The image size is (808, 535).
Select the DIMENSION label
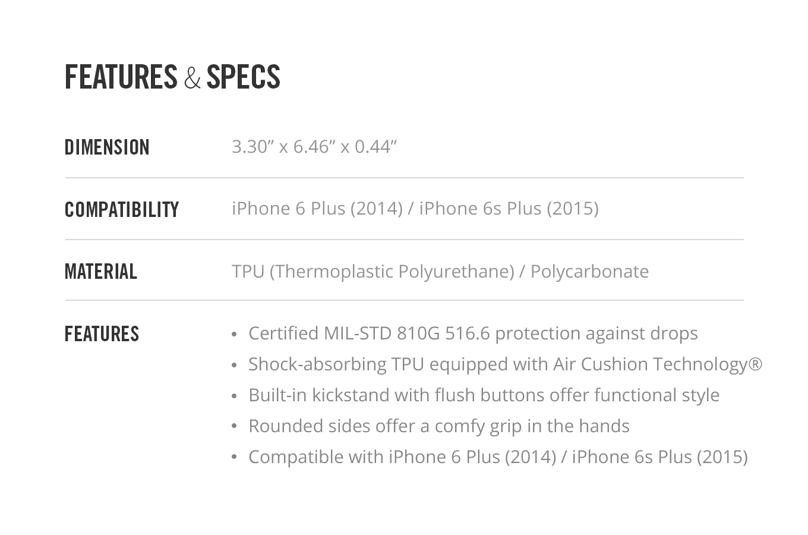107,147
